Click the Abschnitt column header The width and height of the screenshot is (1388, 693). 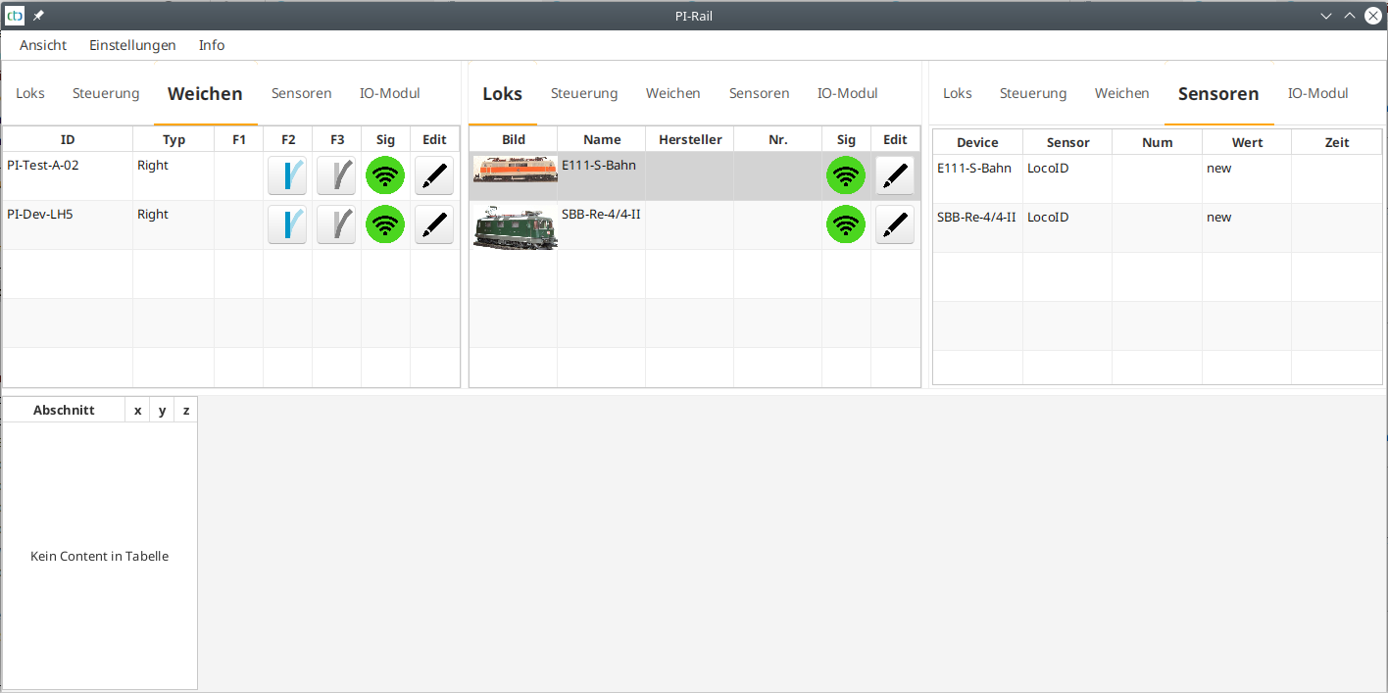pyautogui.click(x=64, y=411)
